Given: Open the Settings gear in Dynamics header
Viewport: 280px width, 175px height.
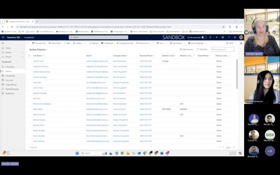Looking at the screenshot, I should [223, 37].
